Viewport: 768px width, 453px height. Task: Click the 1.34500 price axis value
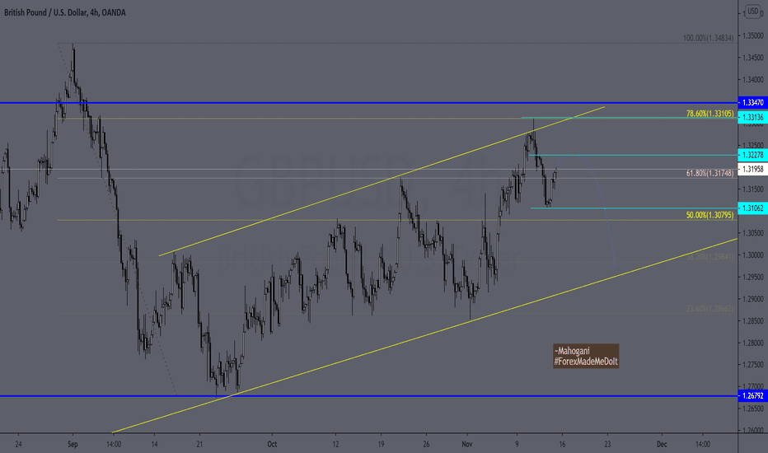click(x=753, y=58)
